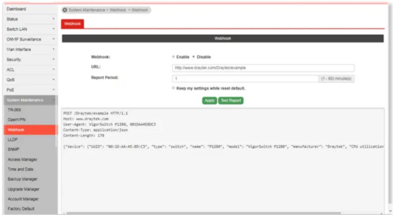Expand the ACL menu arrow
Image resolution: width=393 pixels, height=215 pixels.
(x=53, y=69)
